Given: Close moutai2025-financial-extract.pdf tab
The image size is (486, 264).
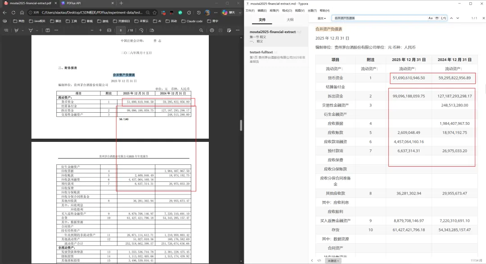Looking at the screenshot, I should 56,3.
